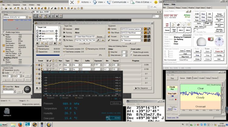Open the Focuser equipment dropdown
228x127 pixels.
pos(141,37)
